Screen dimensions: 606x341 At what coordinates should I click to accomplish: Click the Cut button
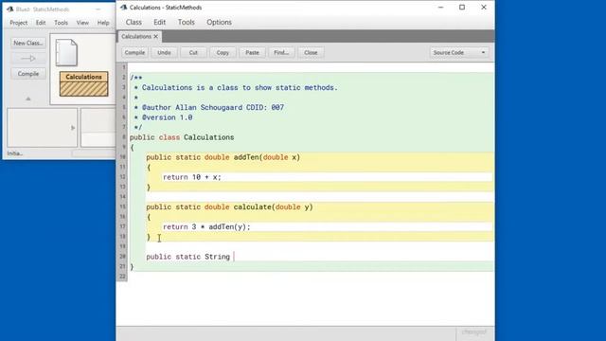tap(193, 53)
